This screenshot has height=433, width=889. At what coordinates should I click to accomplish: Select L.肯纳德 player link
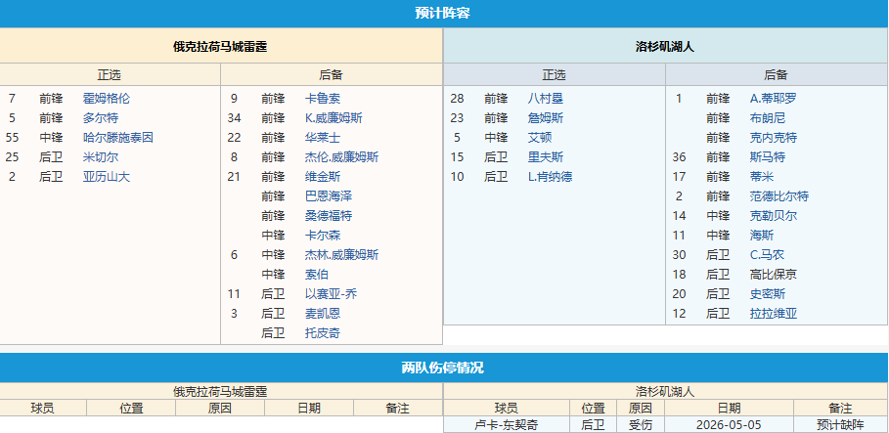click(550, 177)
